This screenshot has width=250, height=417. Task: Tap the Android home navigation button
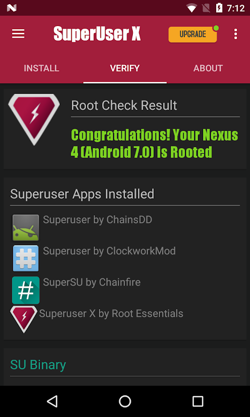[x=125, y=401]
